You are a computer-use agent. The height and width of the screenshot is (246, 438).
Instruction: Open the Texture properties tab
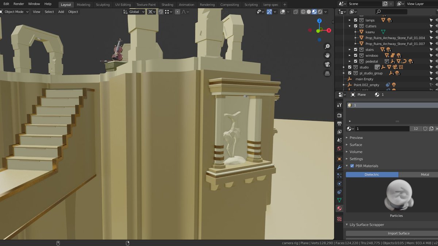point(339,219)
